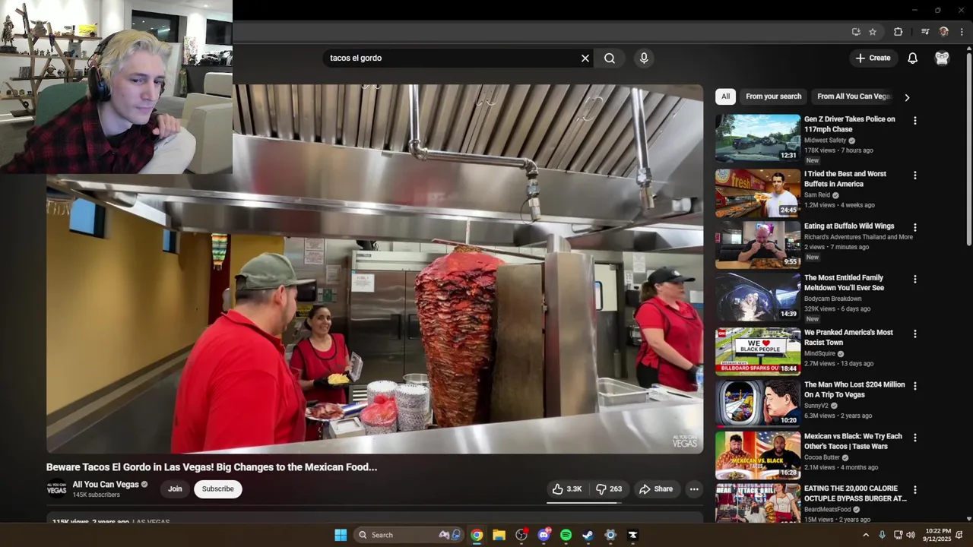Show hidden system tray icons
This screenshot has height=547, width=973.
click(x=865, y=535)
